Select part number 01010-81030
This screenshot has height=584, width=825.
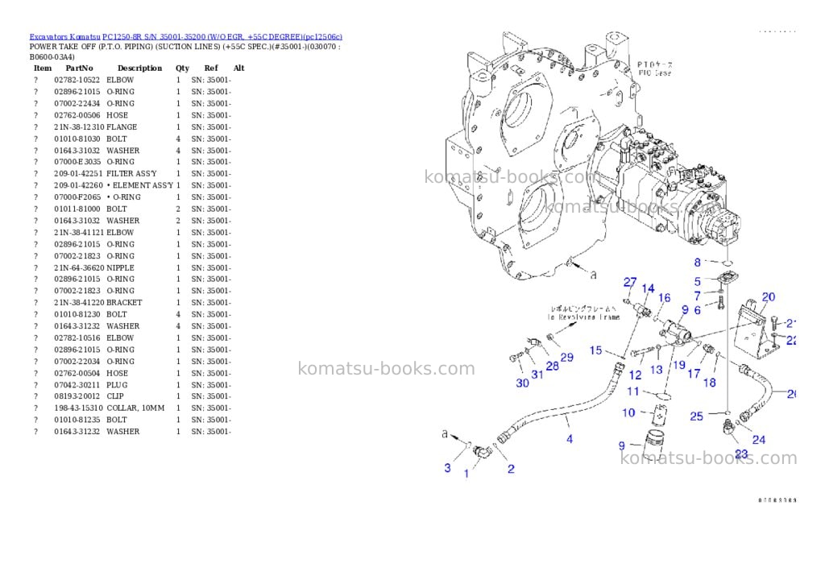(x=77, y=139)
